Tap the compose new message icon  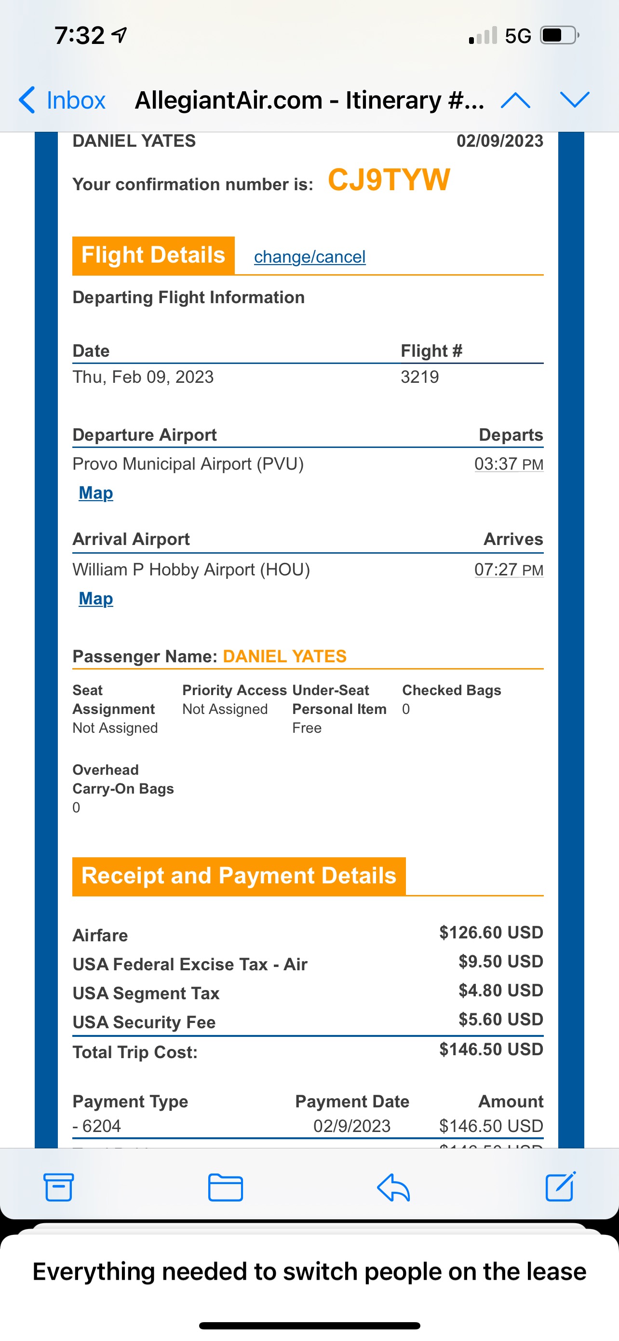(x=560, y=1187)
